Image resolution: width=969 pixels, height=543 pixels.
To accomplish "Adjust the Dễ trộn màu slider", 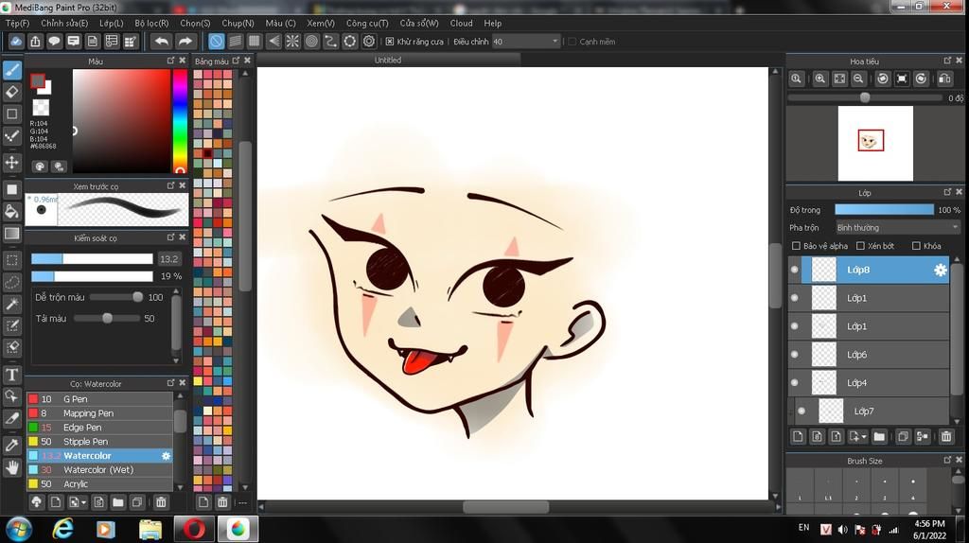I will (116, 297).
